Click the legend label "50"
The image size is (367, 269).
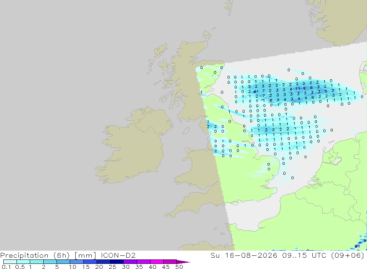point(179,267)
